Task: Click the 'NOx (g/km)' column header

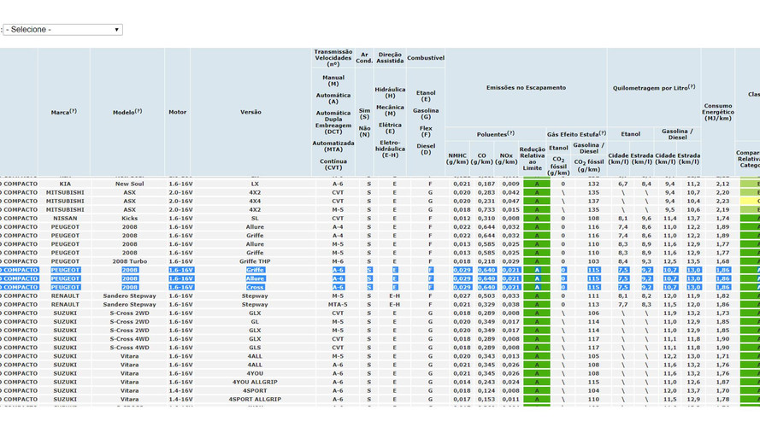Action: 506,159
